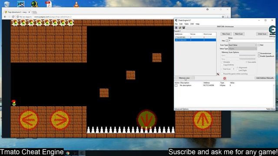Image resolution: width=278 pixels, height=156 pixels.
Task: Toggle the CopyOnWrite checkbox
Action: 222,65
